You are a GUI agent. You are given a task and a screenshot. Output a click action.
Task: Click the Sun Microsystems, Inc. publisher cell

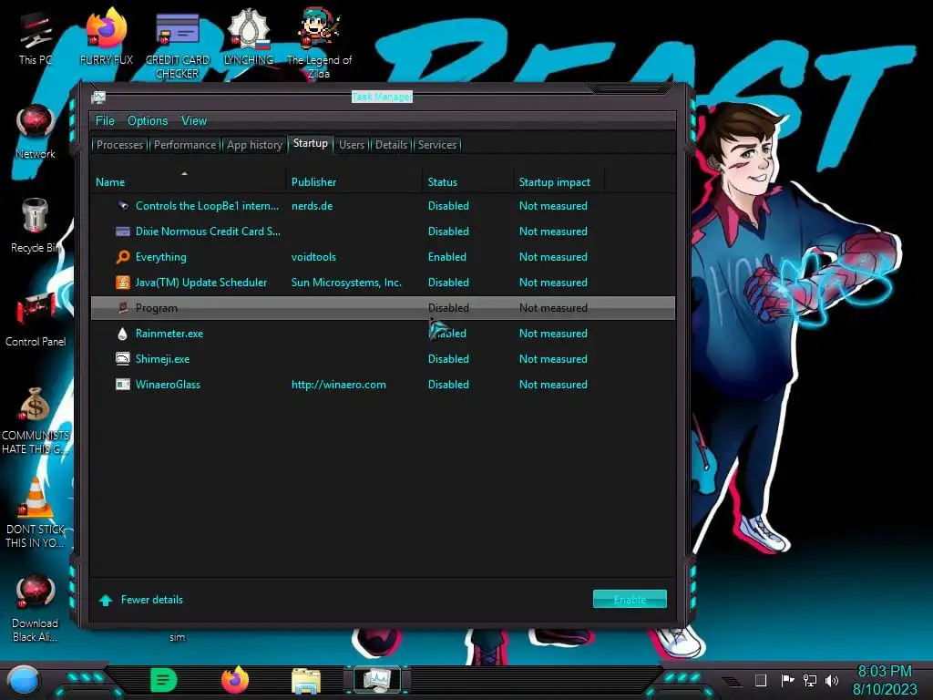[346, 283]
